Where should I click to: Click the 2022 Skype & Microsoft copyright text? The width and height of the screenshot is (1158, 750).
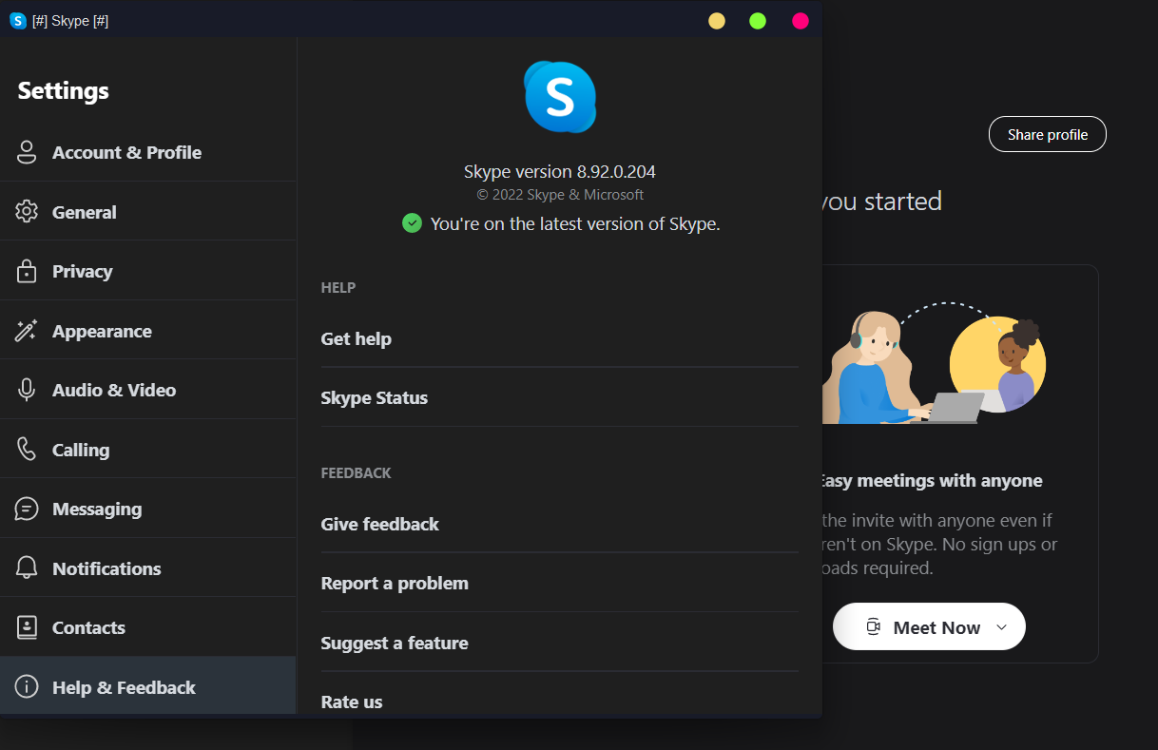[560, 195]
